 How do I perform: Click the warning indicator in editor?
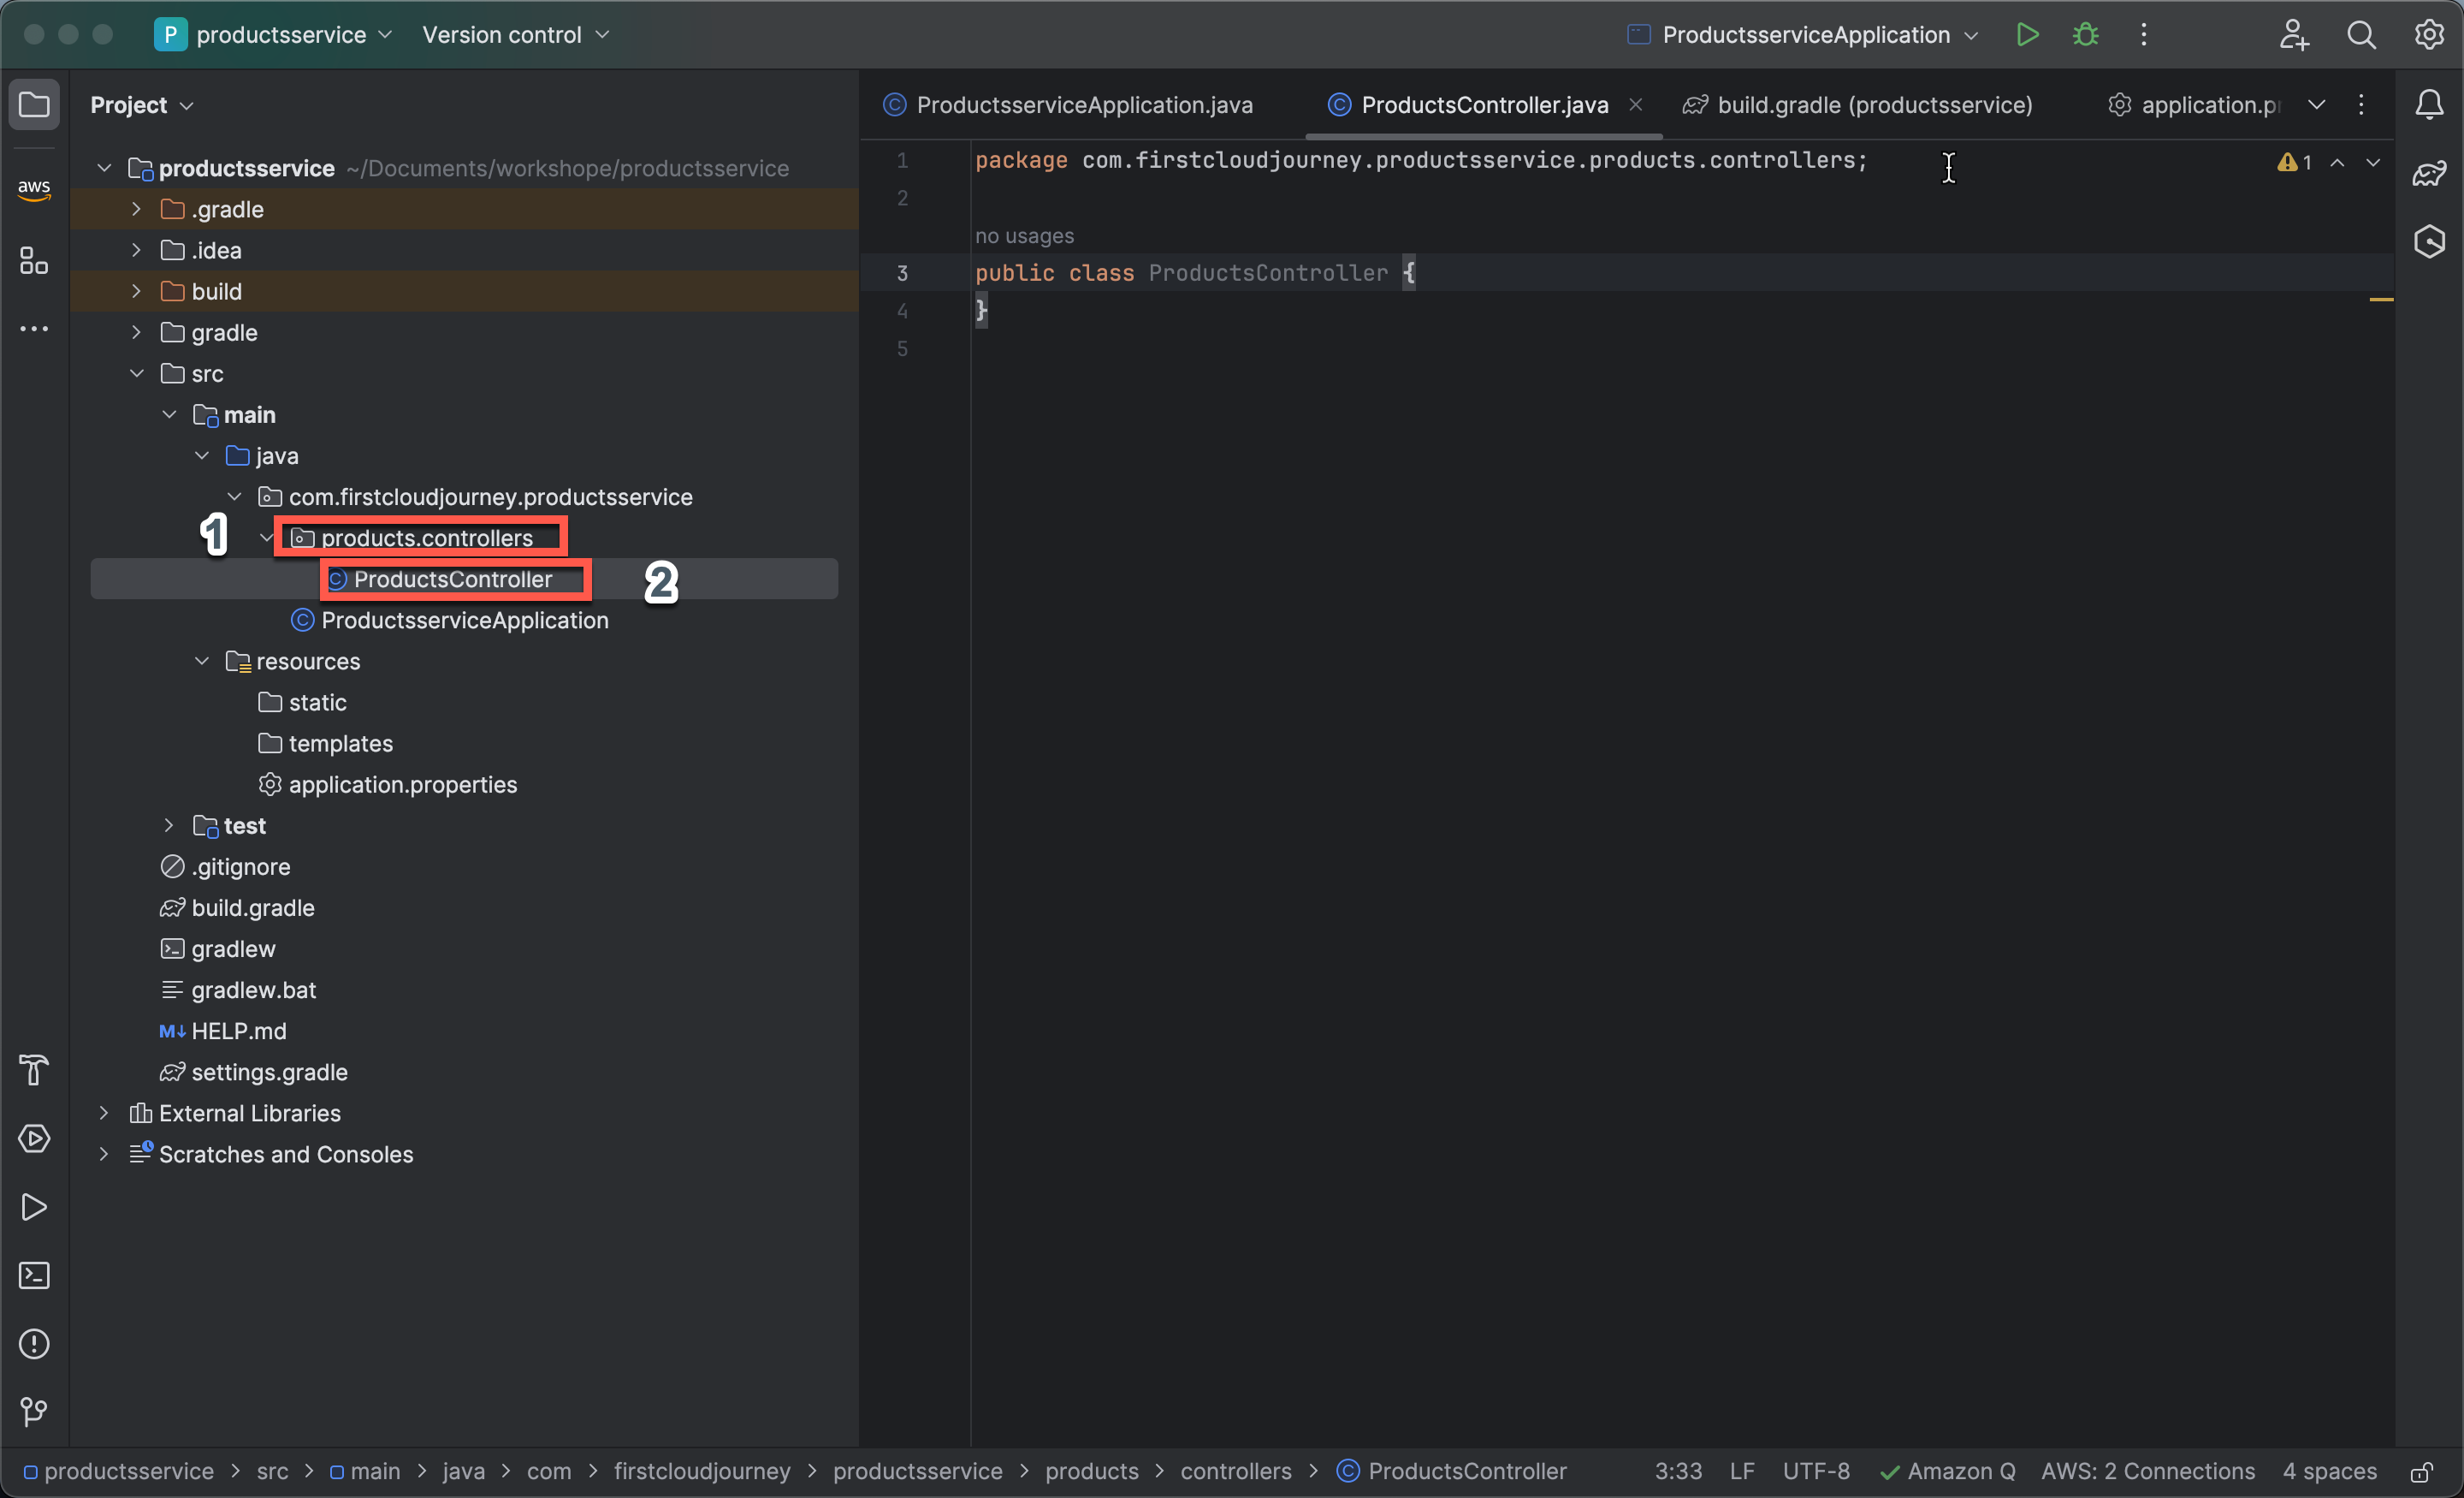tap(2294, 162)
